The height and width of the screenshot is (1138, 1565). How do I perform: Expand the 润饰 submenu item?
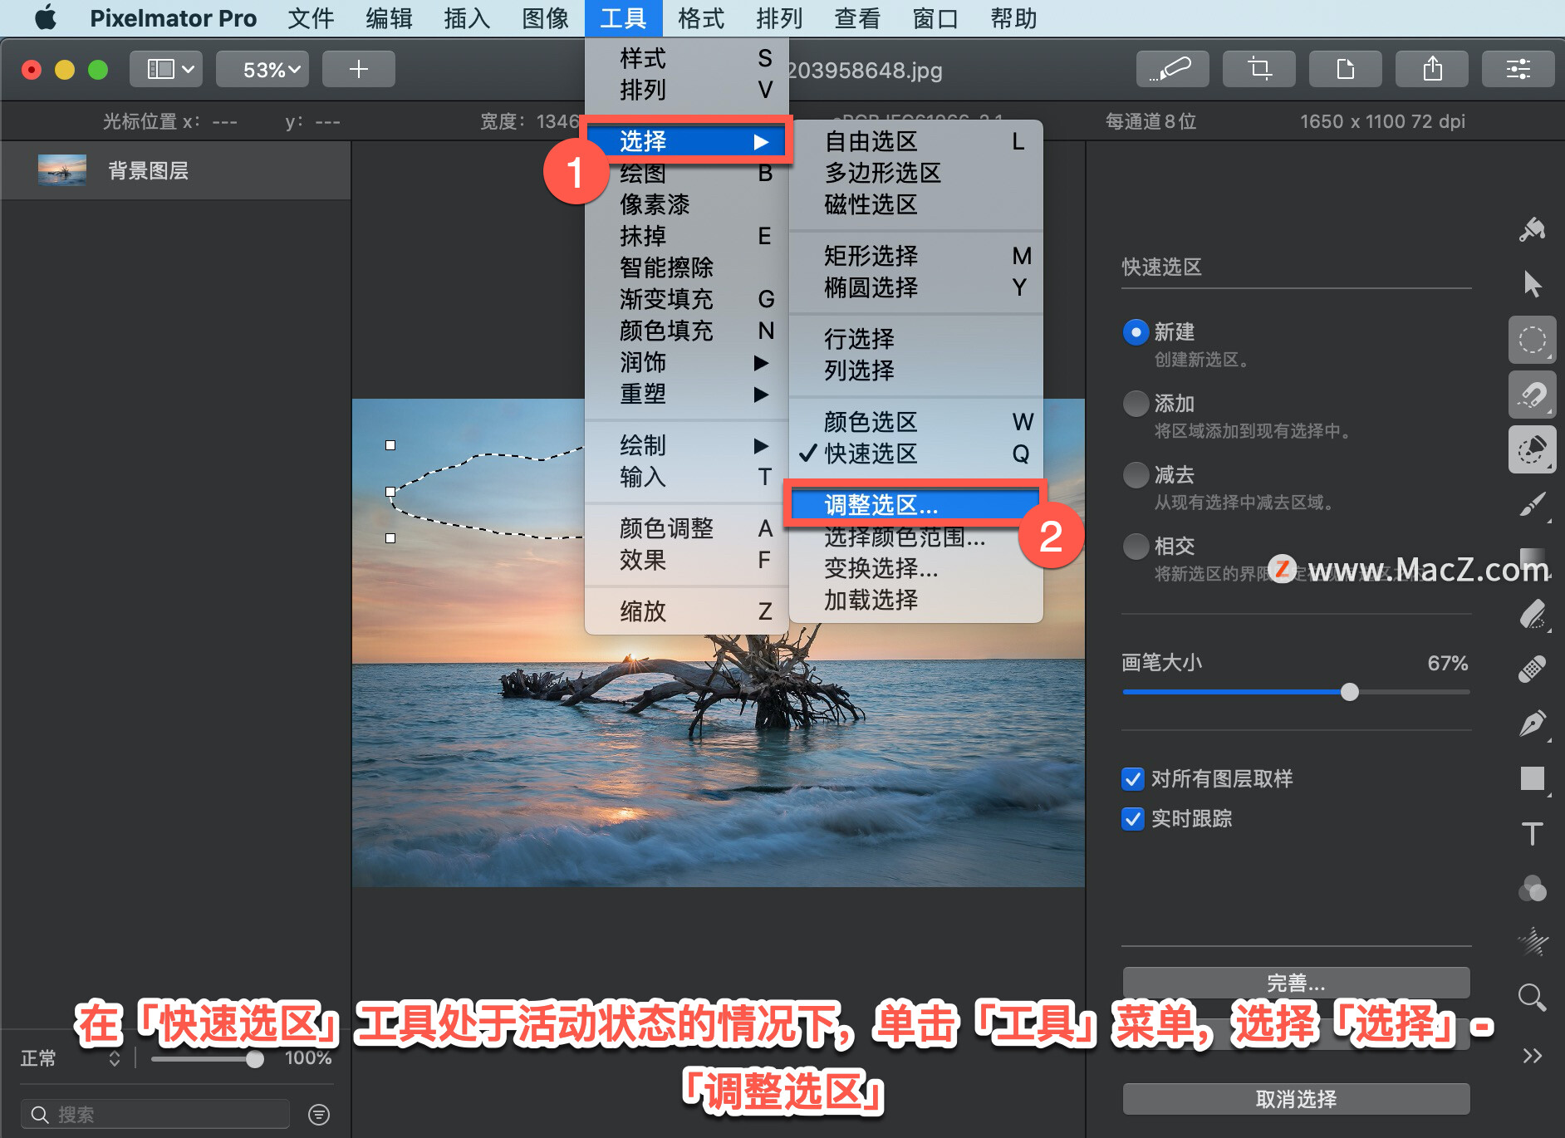686,362
